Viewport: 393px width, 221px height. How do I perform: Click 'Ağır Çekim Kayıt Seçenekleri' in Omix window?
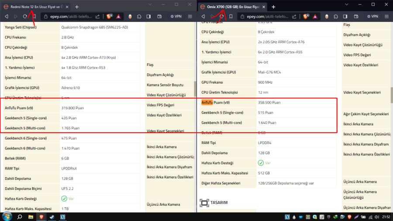tap(366, 114)
